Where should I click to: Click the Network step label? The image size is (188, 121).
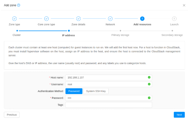(x=110, y=25)
